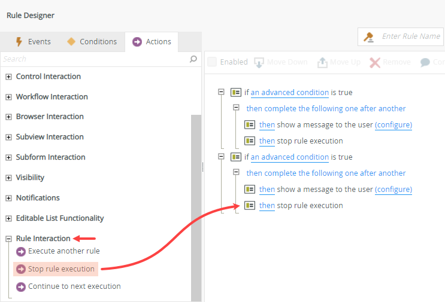
Task: Click 'then' link of second show message
Action: coord(267,190)
